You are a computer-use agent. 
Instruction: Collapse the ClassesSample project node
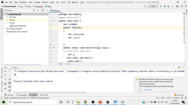point(4,14)
